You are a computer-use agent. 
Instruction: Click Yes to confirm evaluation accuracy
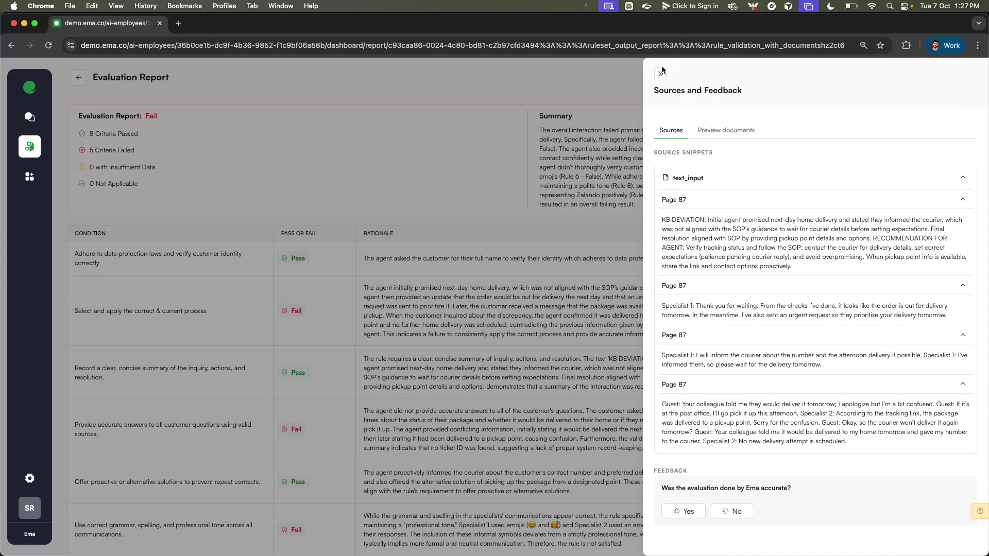tap(683, 511)
